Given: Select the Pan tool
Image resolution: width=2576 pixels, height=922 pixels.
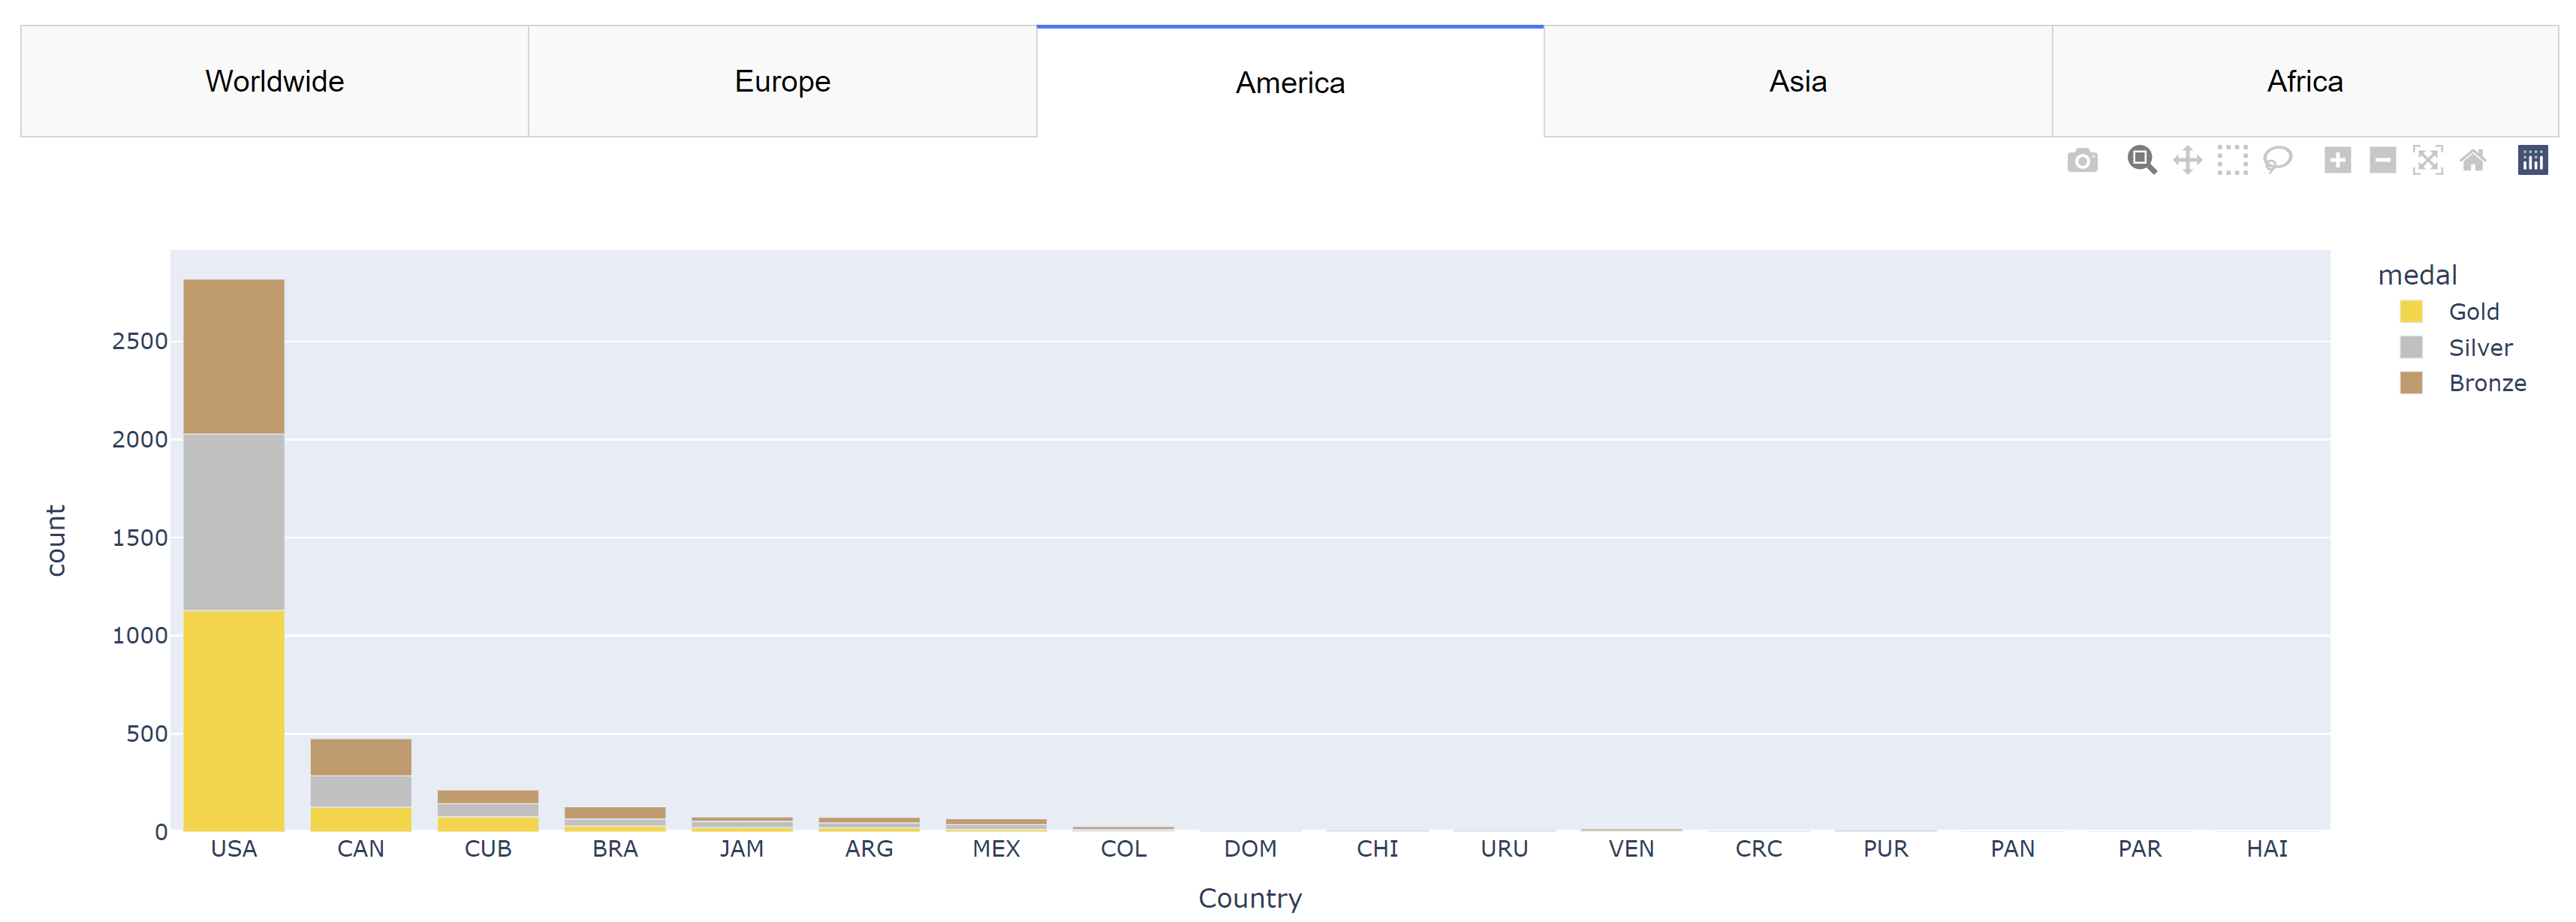Looking at the screenshot, I should 2187,160.
